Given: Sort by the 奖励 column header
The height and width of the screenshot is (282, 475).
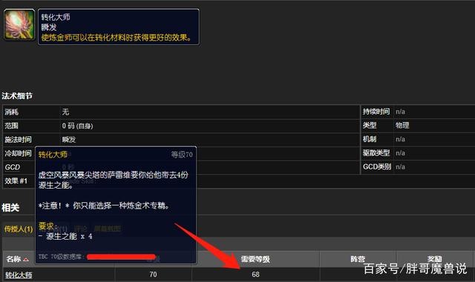Looking at the screenshot, I should [x=435, y=259].
